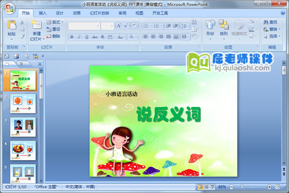Click the 说反义词 title on slide
Image resolution: width=289 pixels, height=193 pixels.
(x=169, y=114)
